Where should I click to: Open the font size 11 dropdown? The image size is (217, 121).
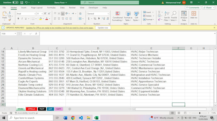(x=42, y=14)
